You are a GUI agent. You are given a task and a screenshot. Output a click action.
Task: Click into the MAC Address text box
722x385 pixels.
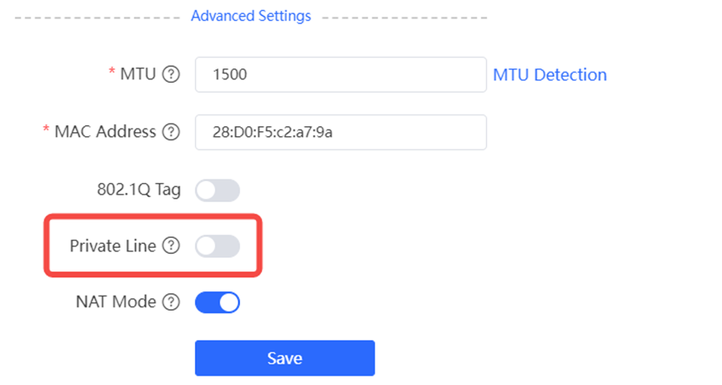pyautogui.click(x=341, y=132)
